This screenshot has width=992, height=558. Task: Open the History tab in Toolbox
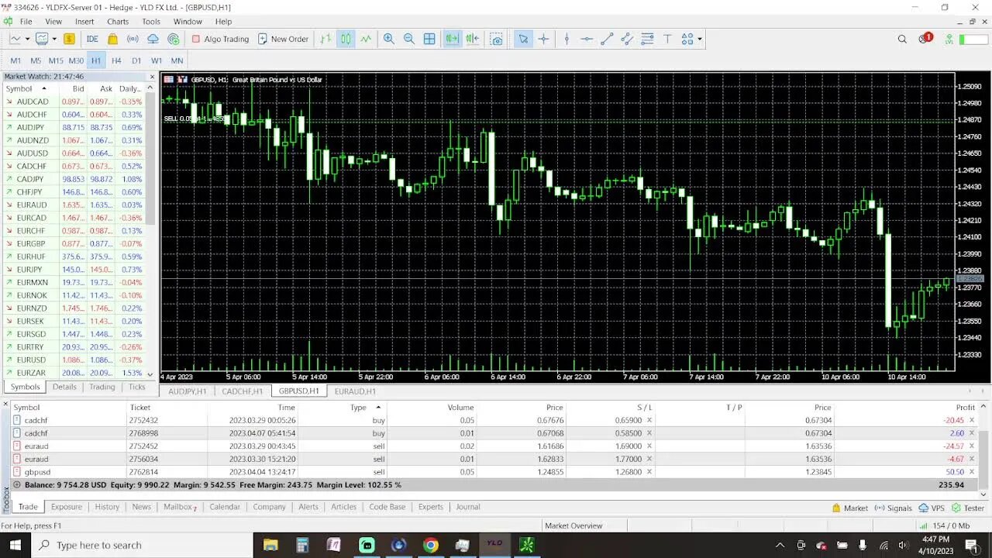107,507
